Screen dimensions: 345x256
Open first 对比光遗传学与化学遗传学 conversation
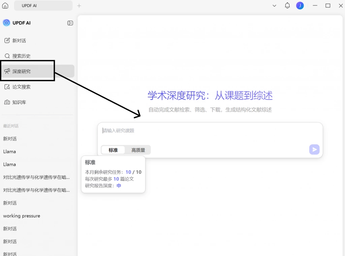[36, 177]
